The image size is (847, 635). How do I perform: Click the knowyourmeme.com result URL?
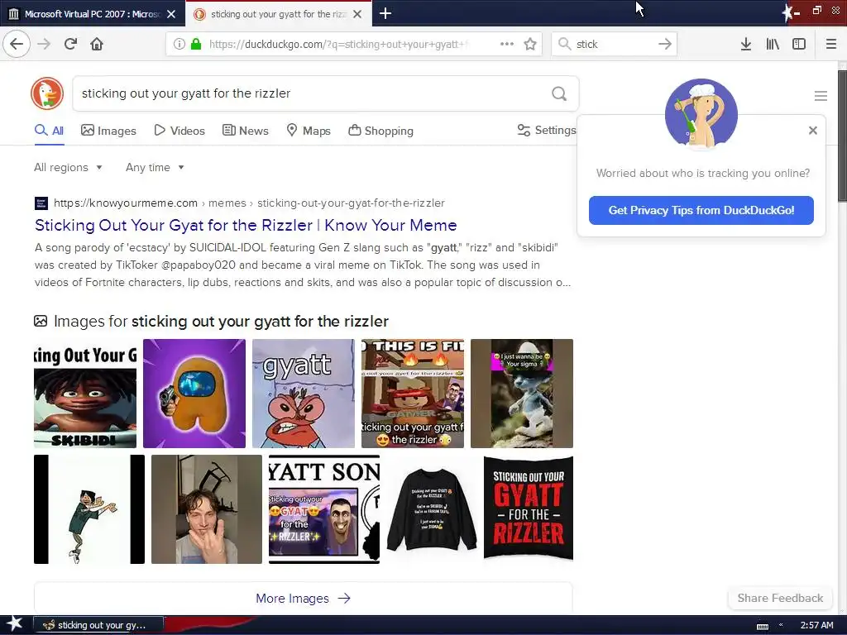[249, 203]
